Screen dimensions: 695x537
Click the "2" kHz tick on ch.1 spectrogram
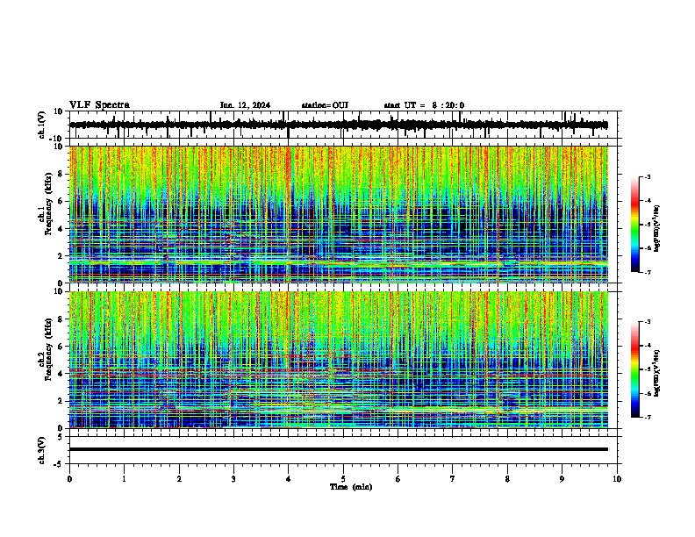click(61, 255)
